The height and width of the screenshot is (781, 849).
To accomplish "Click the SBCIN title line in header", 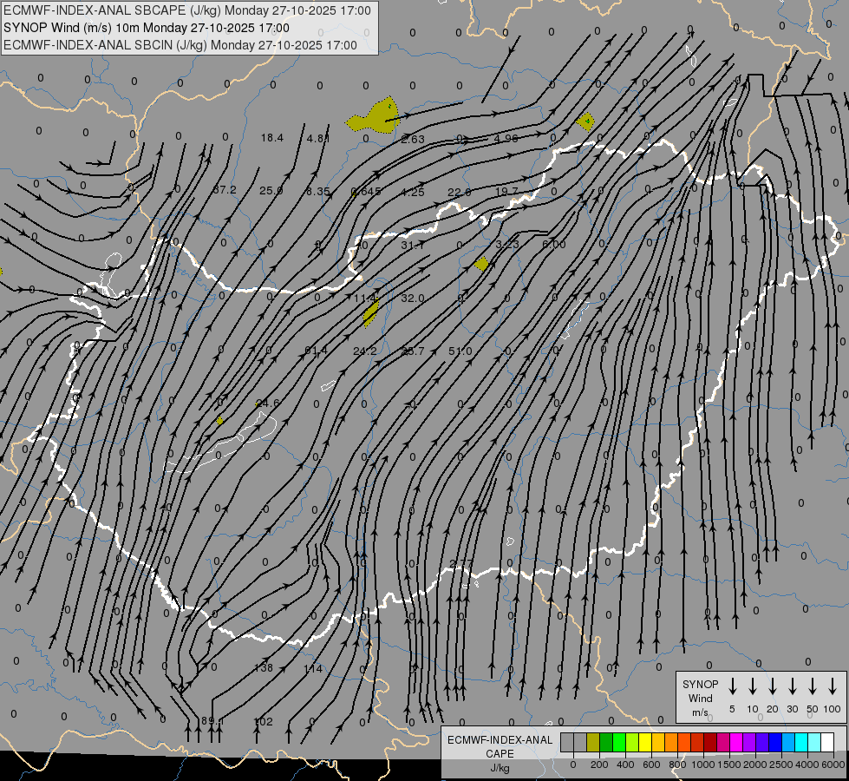I will point(180,45).
